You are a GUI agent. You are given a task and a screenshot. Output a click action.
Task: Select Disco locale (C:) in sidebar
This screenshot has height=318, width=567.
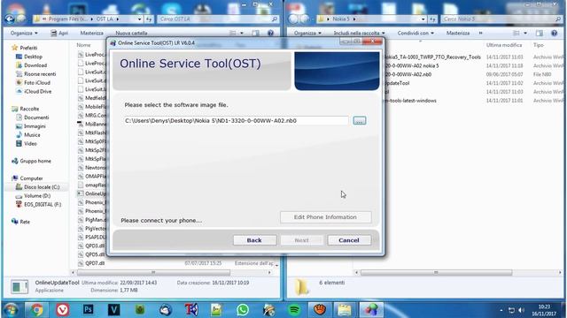point(42,186)
